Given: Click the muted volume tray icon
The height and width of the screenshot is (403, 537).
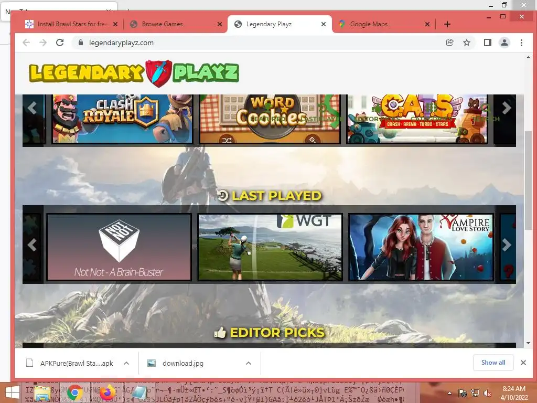Looking at the screenshot, I should coord(487,393).
